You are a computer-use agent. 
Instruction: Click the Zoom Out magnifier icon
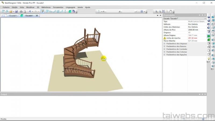click(x=160, y=12)
